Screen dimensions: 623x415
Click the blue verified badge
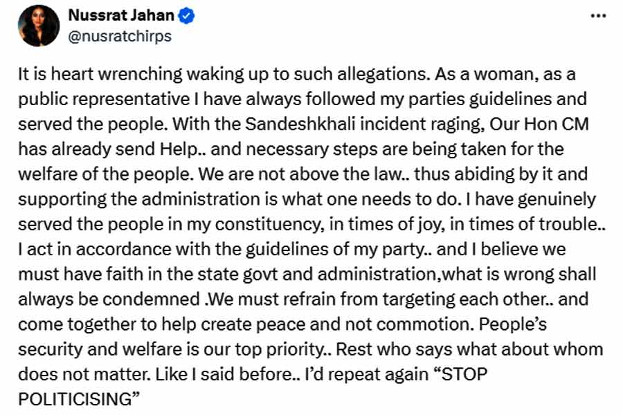coord(186,16)
